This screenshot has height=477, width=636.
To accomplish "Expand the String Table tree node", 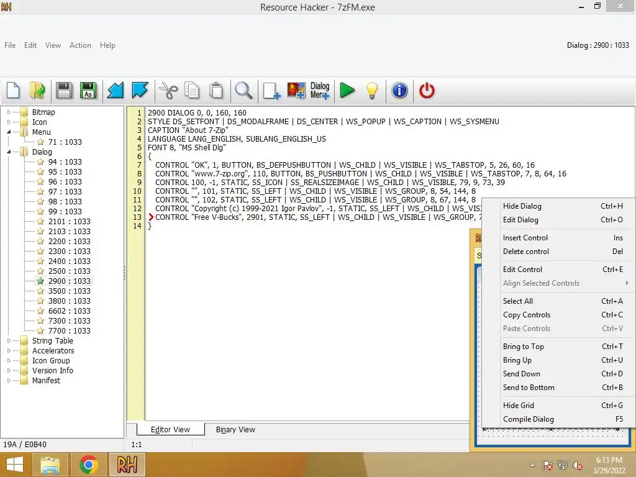I will (9, 341).
